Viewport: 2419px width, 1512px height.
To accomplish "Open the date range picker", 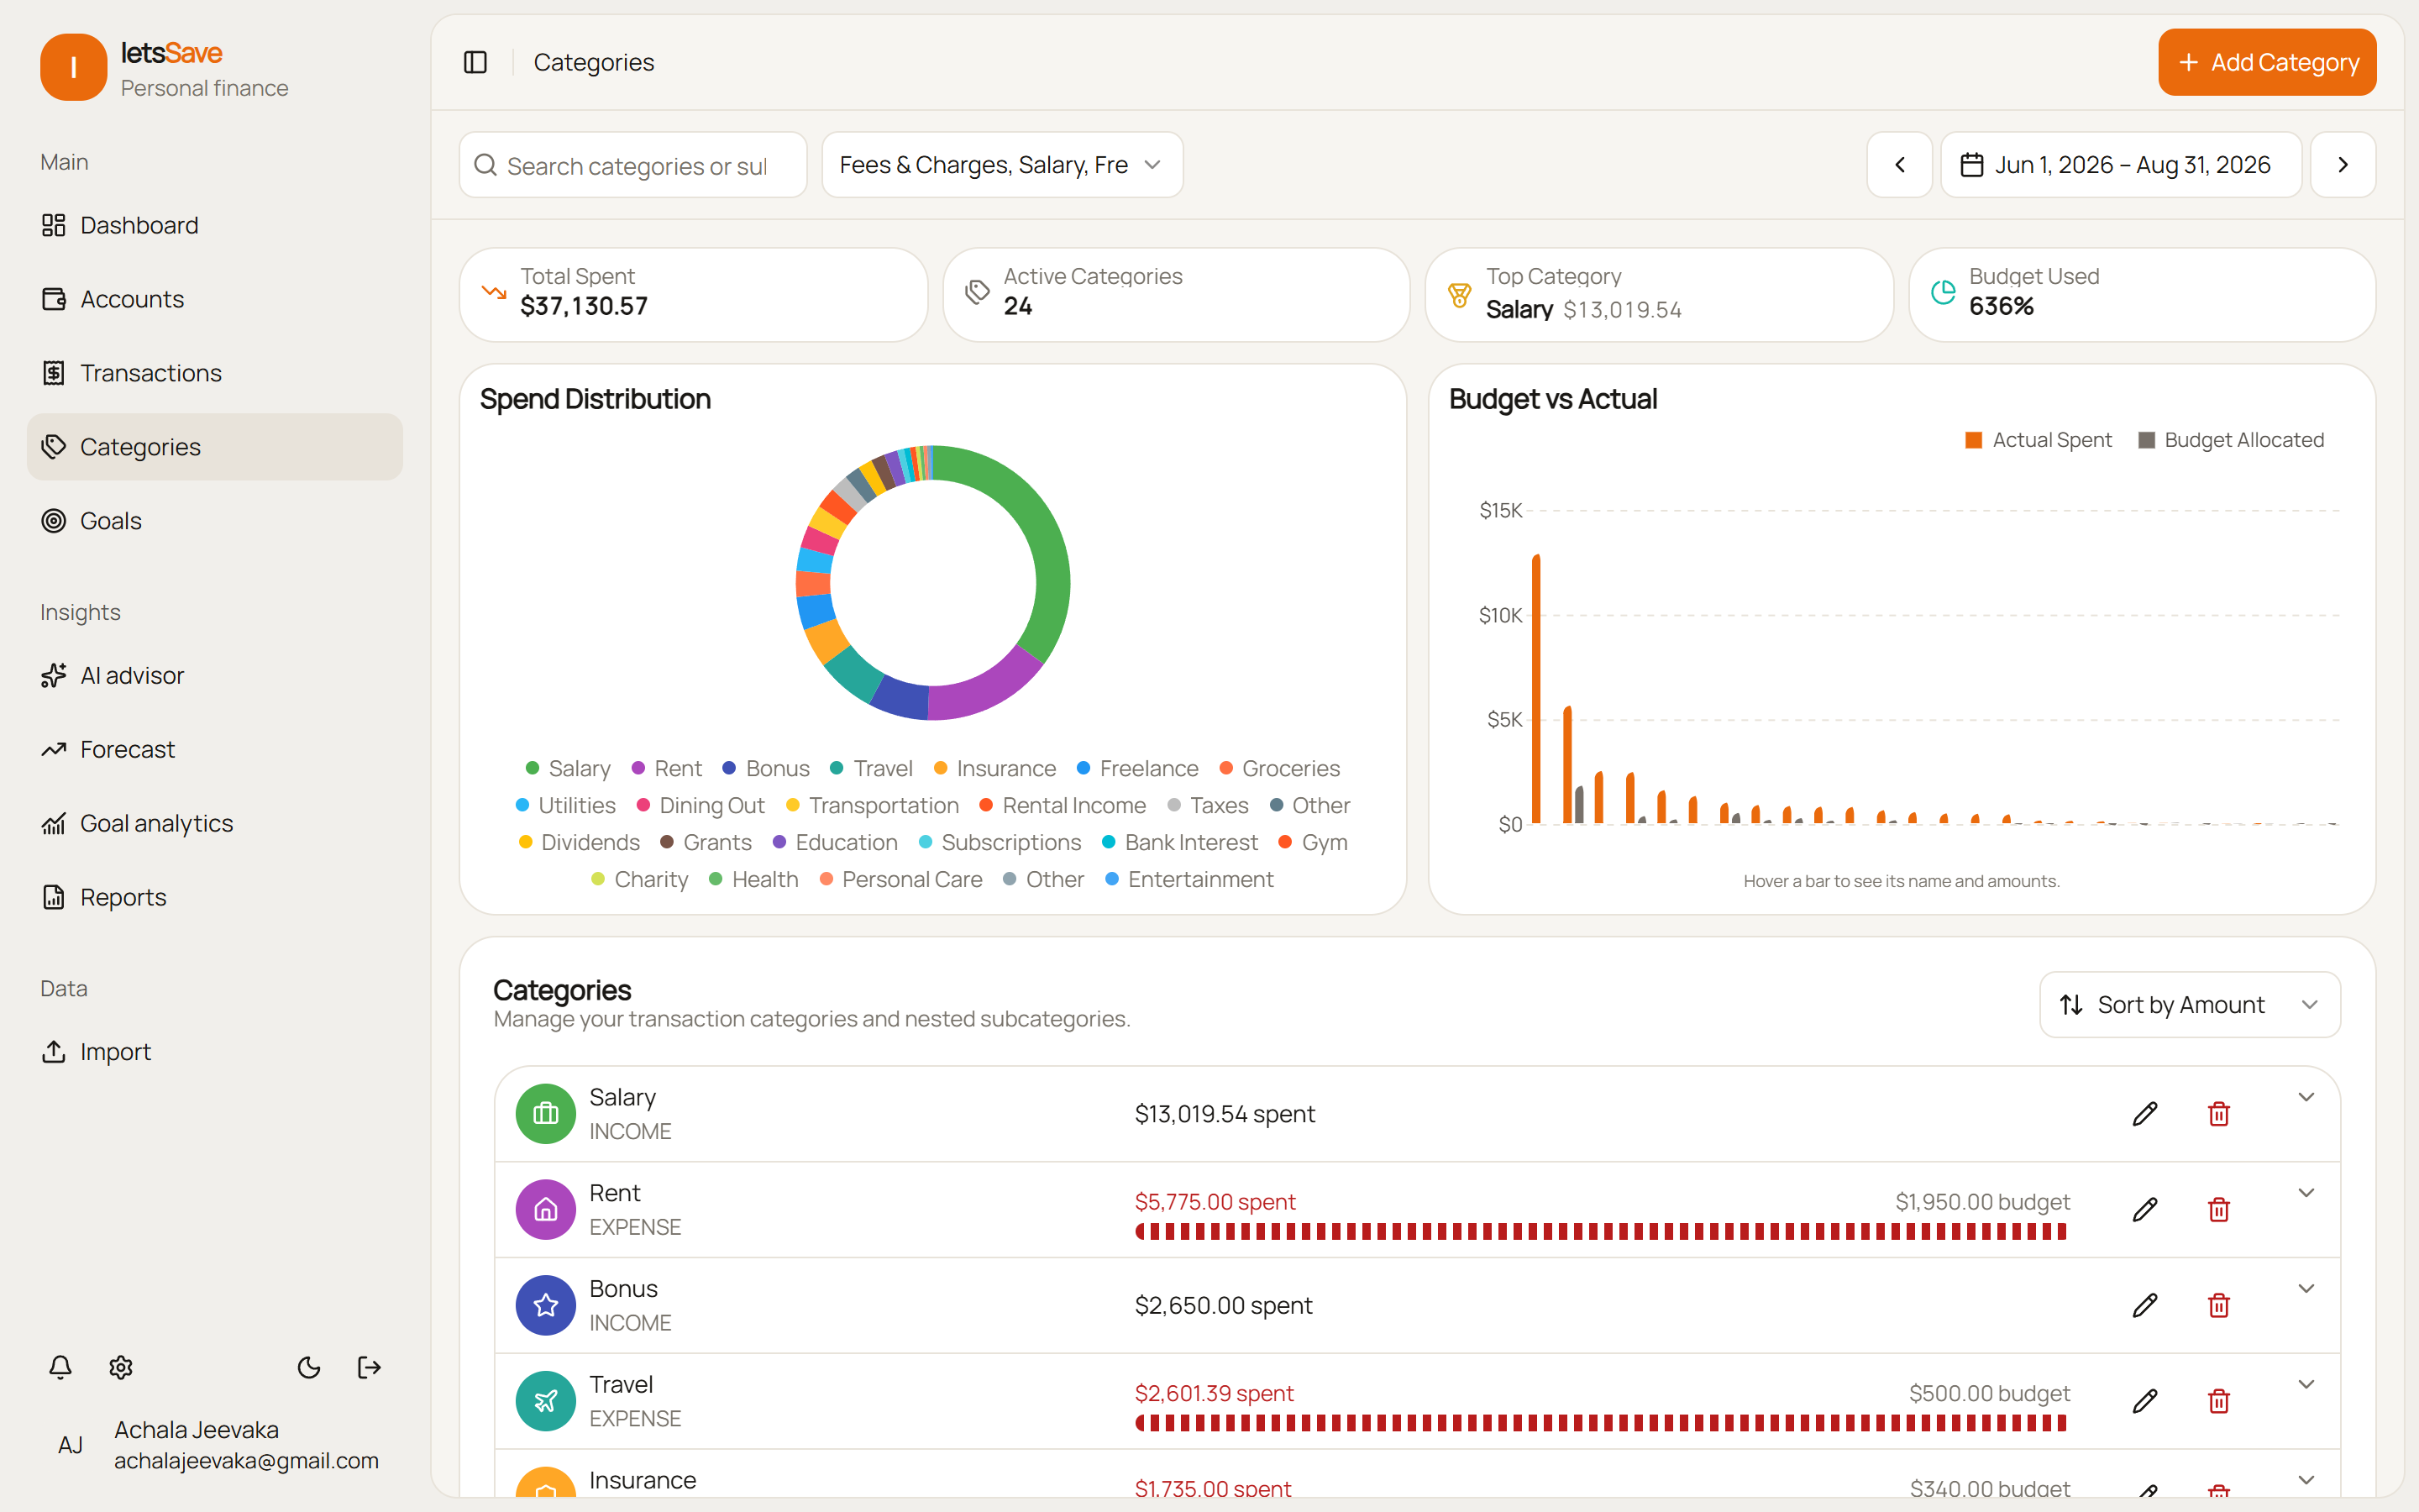I will click(x=2121, y=165).
